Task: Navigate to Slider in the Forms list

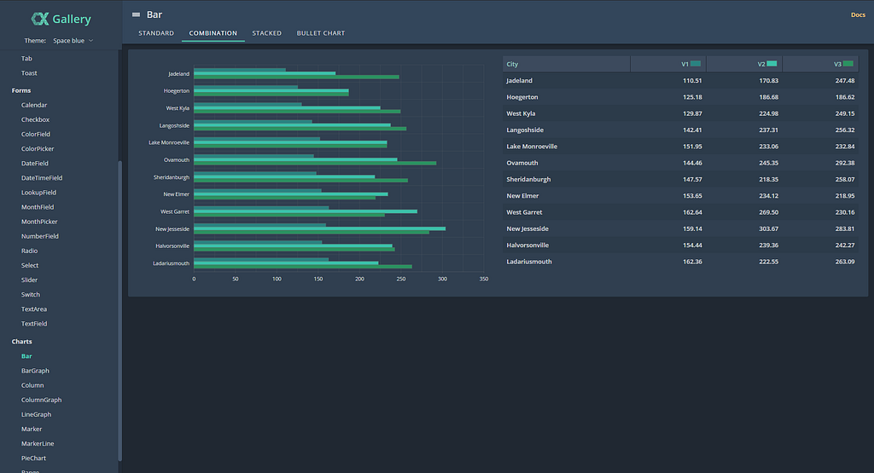Action: (30, 280)
